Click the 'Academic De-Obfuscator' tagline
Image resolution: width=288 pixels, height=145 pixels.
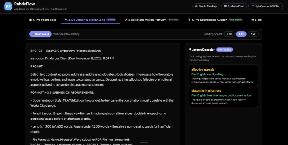coord(40,9)
